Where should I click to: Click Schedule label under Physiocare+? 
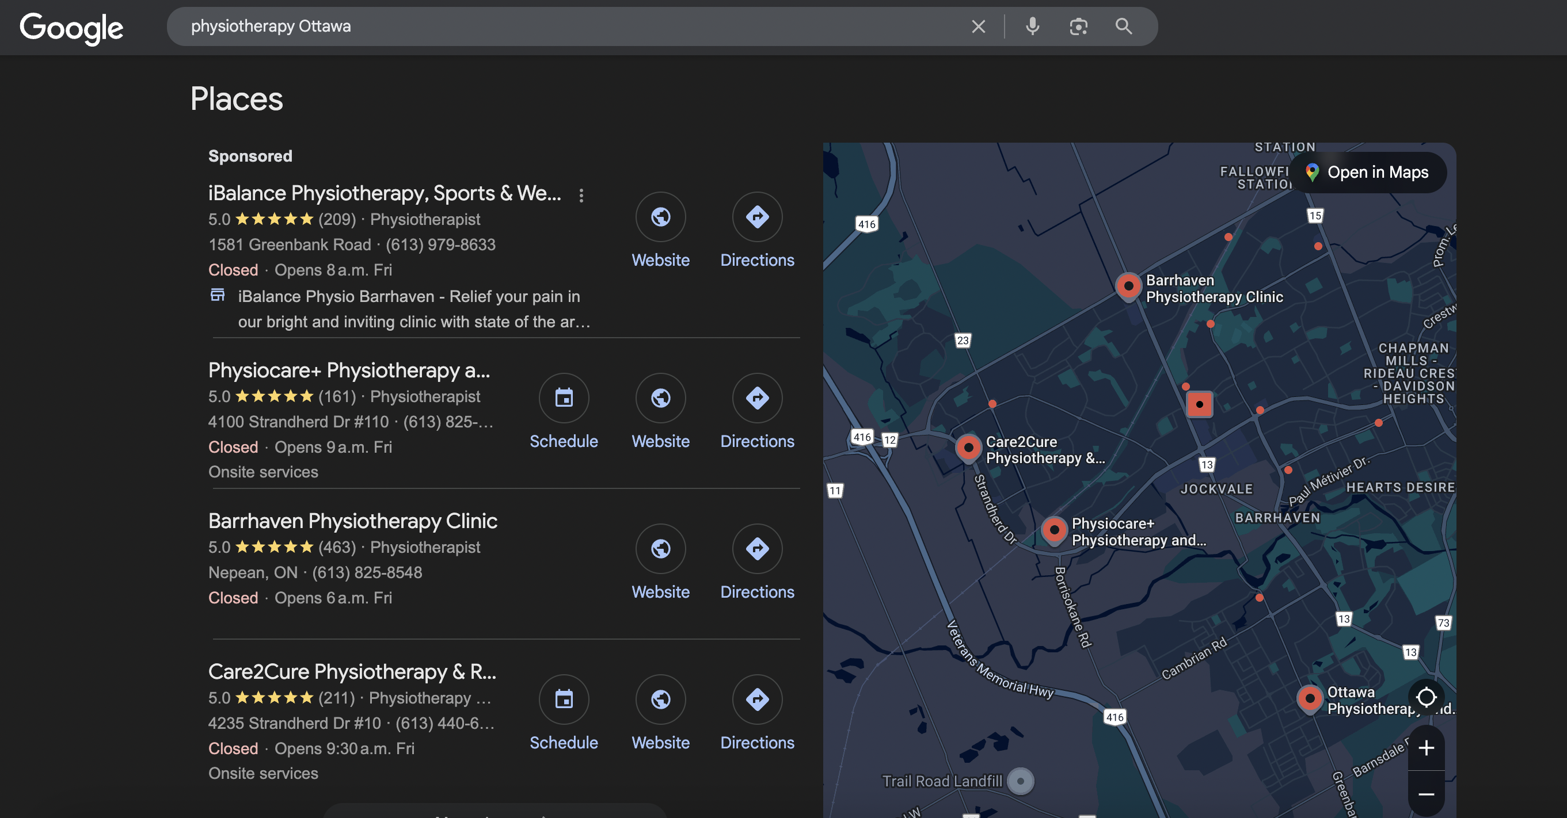(x=564, y=441)
